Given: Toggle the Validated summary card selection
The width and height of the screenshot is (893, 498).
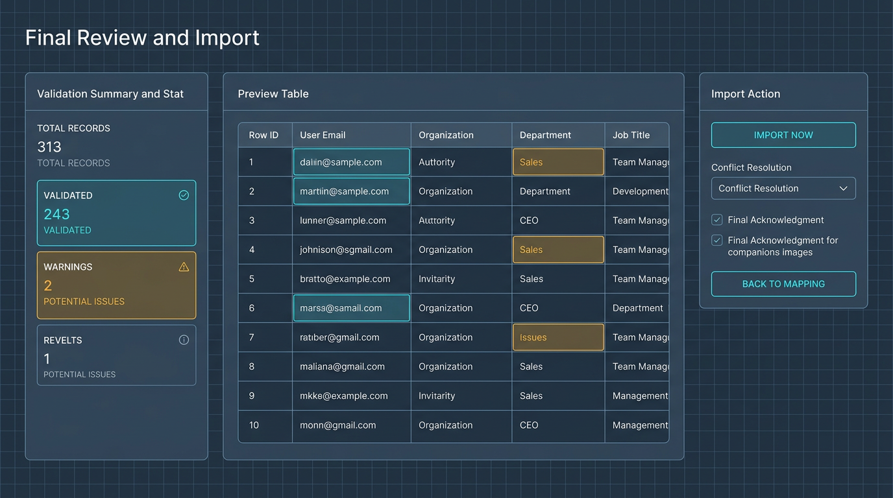Looking at the screenshot, I should click(116, 213).
